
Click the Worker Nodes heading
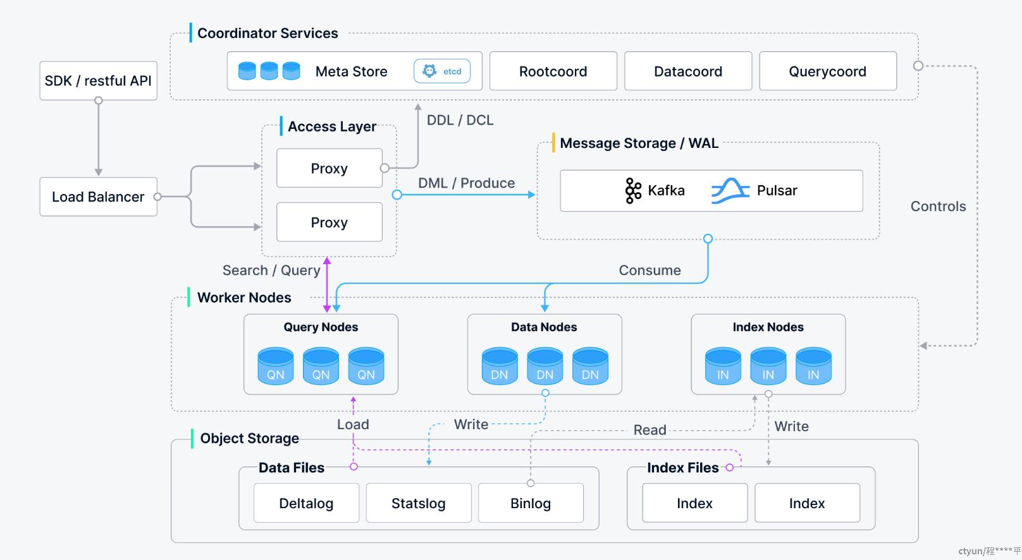[244, 297]
